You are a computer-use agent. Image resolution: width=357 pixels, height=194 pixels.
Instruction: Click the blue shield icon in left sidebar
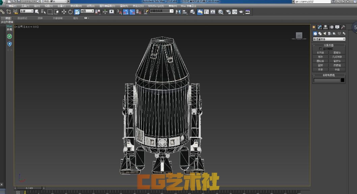coord(9,44)
